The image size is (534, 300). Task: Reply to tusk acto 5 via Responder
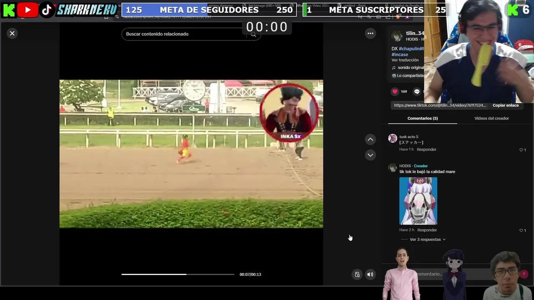[x=426, y=150]
